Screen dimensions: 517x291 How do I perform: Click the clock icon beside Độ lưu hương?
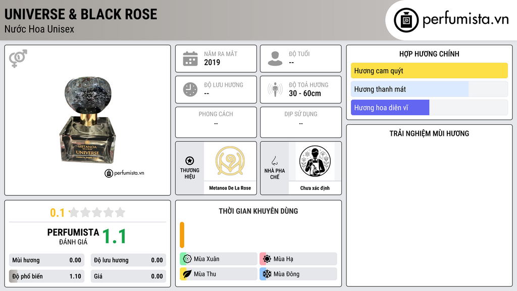point(190,89)
